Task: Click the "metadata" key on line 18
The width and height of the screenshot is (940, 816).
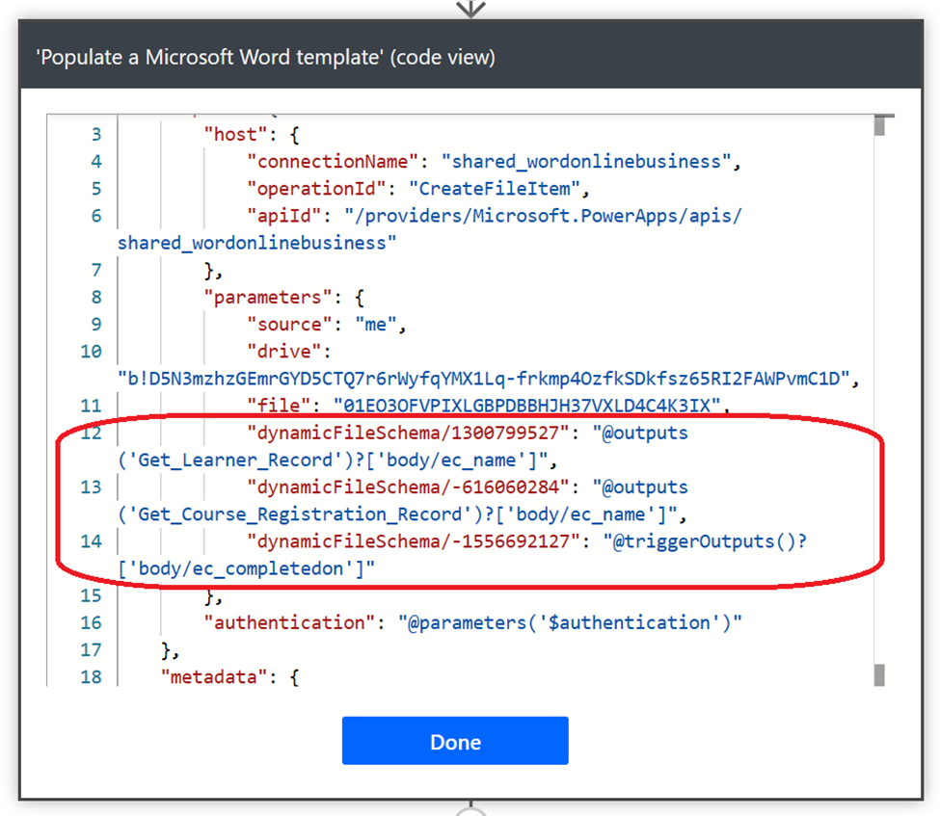Action: click(x=214, y=677)
